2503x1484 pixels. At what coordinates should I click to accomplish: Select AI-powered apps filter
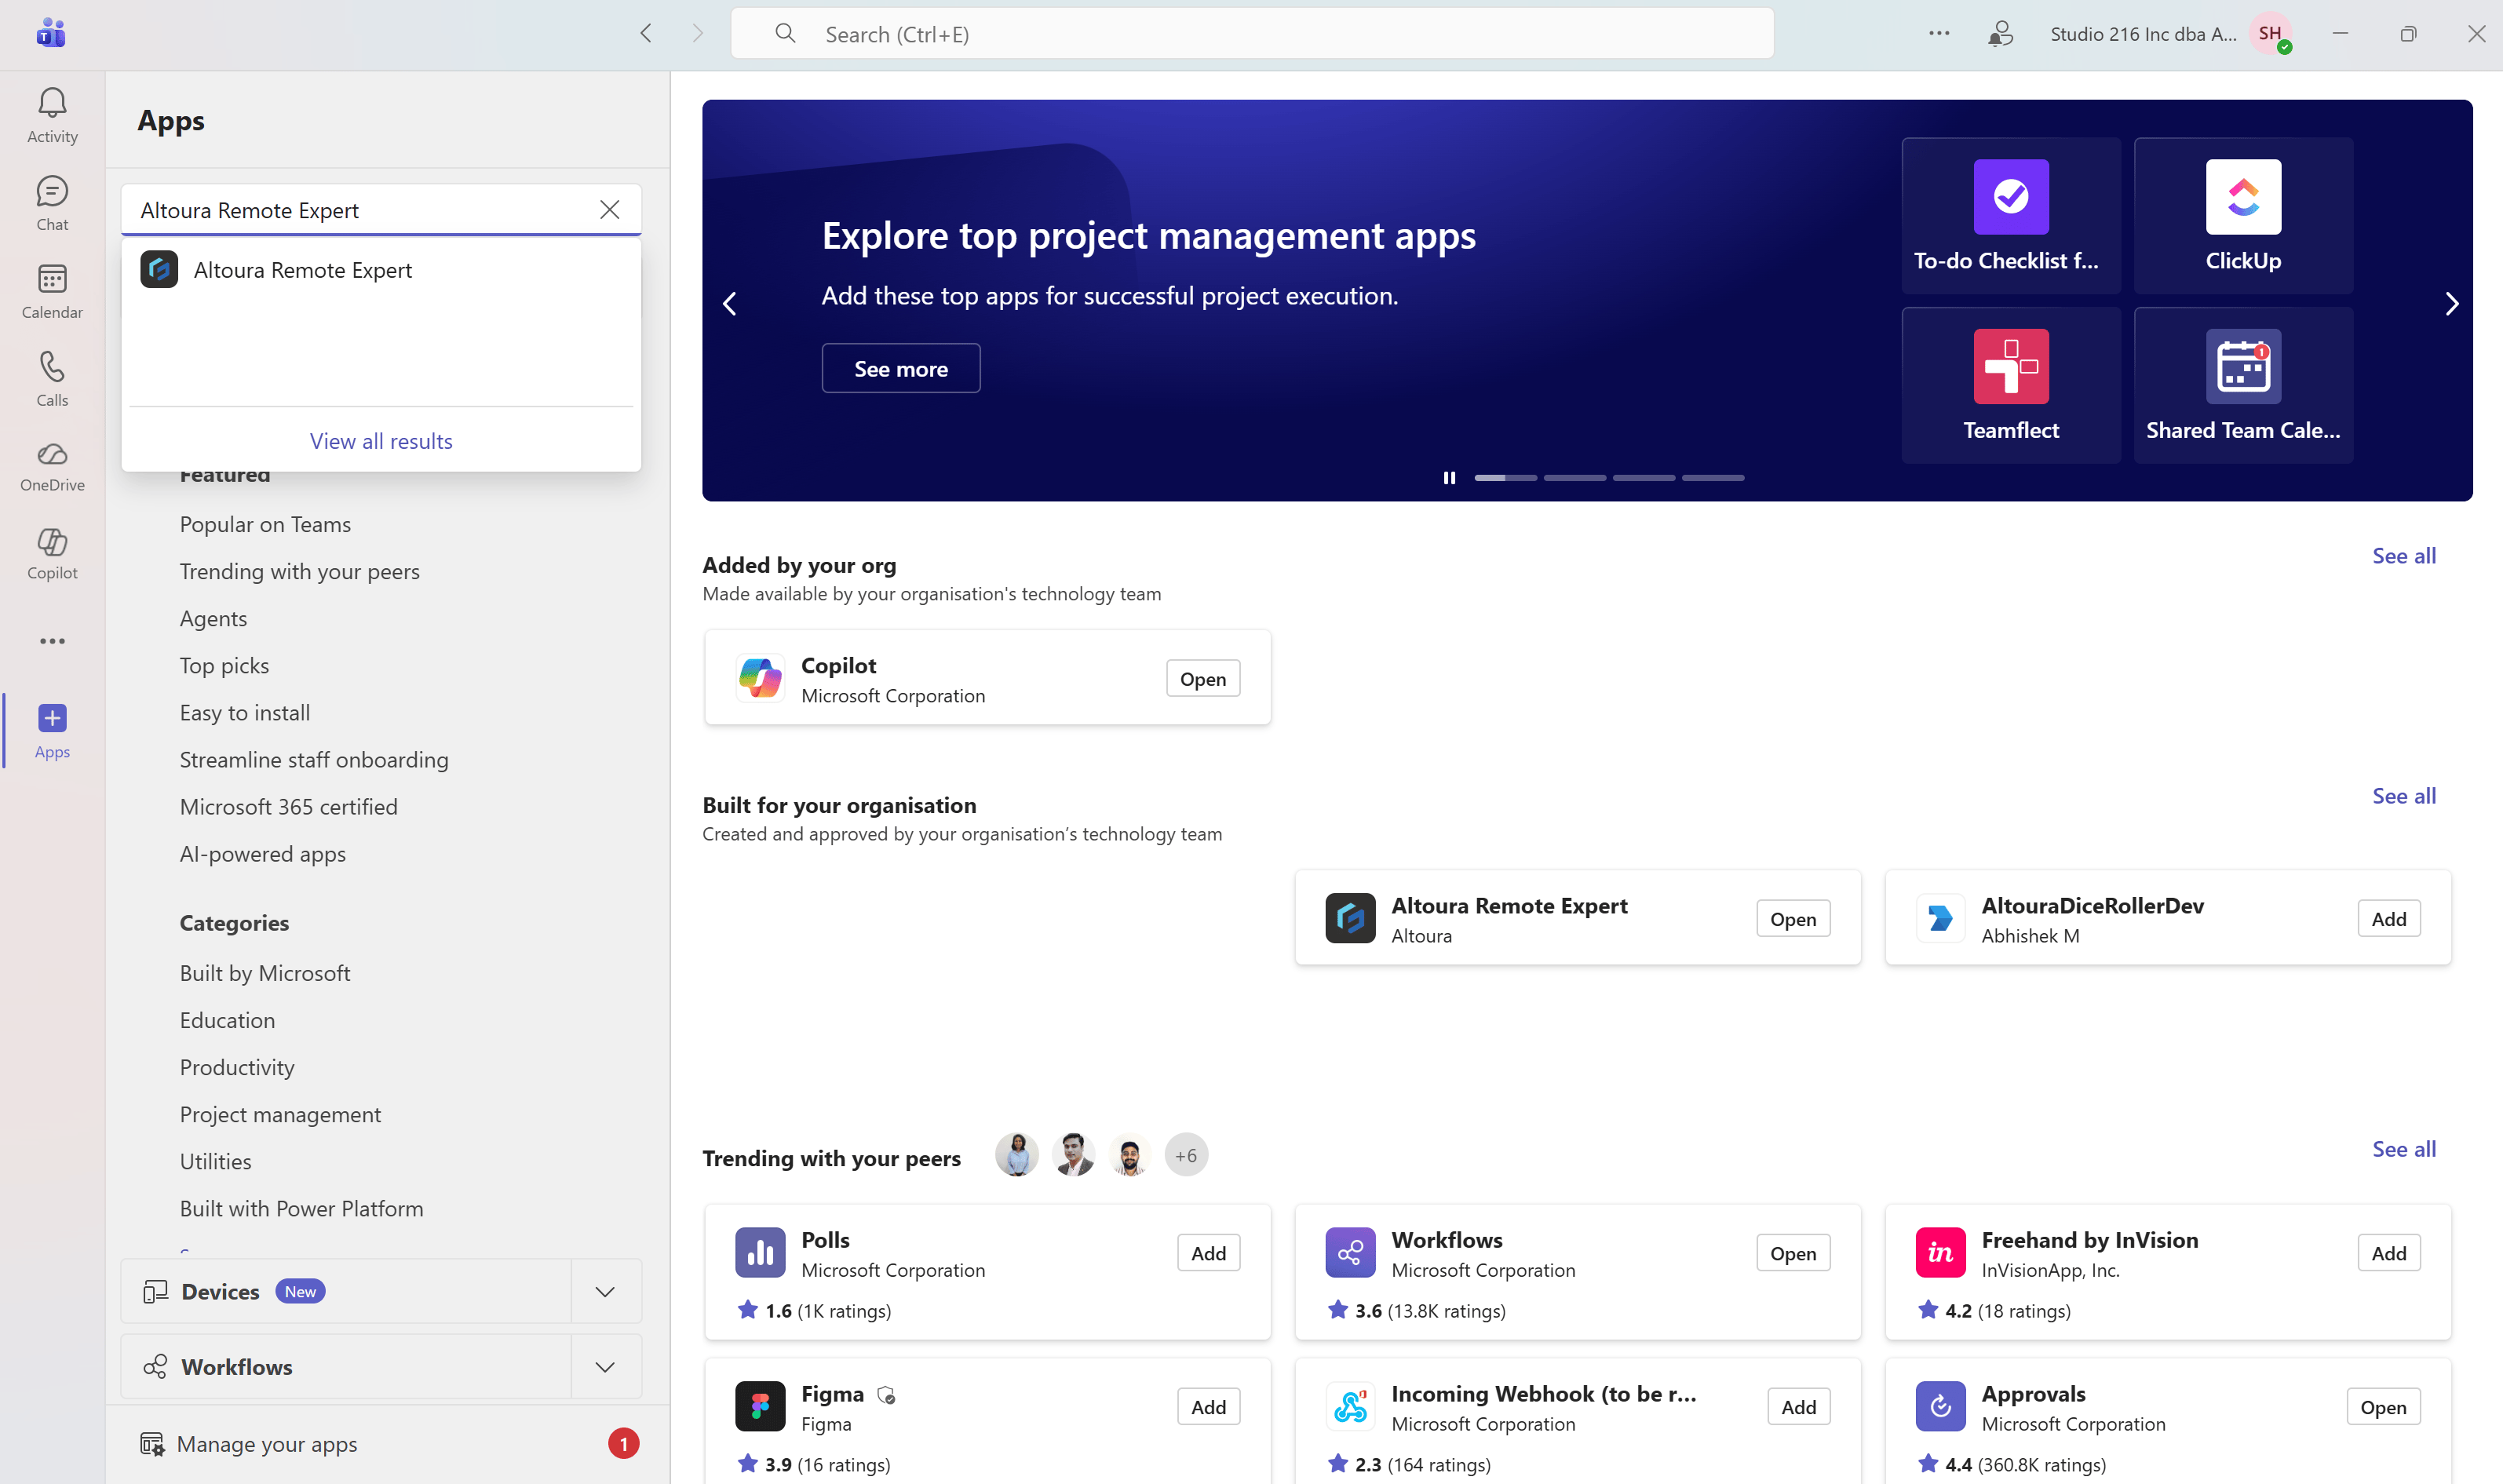(x=263, y=854)
